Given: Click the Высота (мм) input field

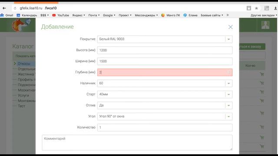Looking at the screenshot, I should tap(165, 50).
